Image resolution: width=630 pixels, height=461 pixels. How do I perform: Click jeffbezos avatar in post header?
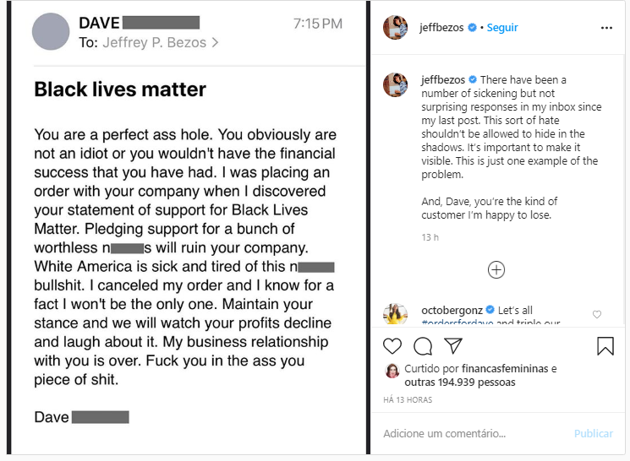[x=396, y=28]
